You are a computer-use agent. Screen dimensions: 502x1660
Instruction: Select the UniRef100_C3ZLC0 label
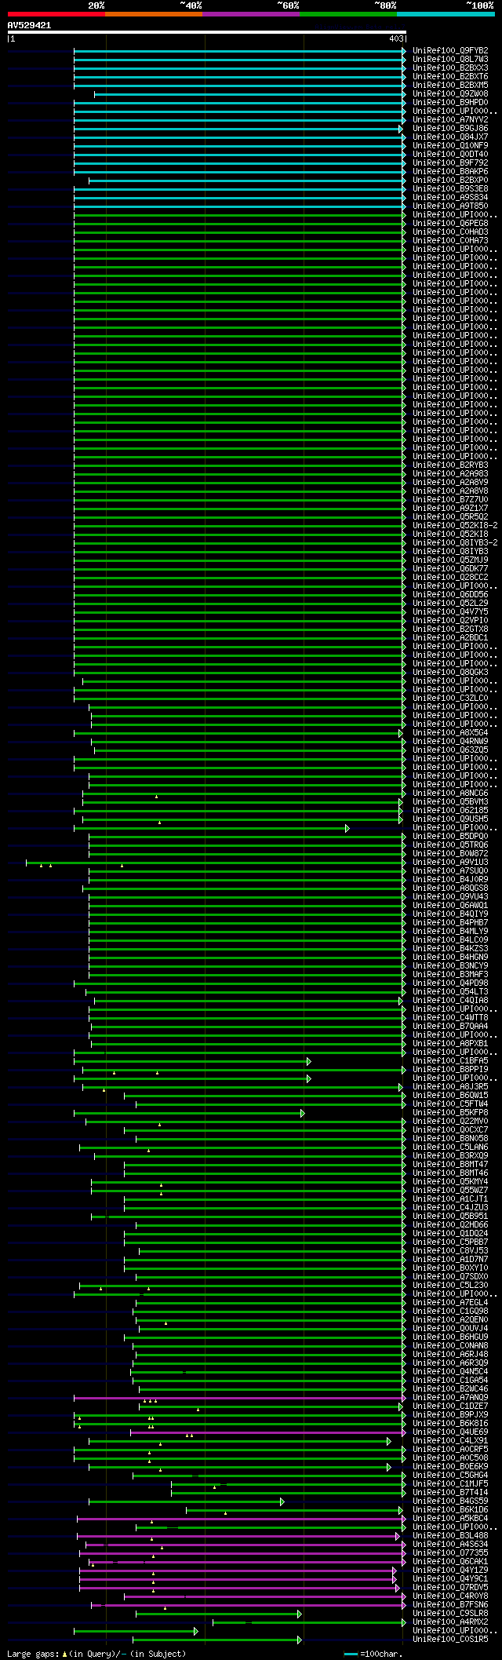450,698
